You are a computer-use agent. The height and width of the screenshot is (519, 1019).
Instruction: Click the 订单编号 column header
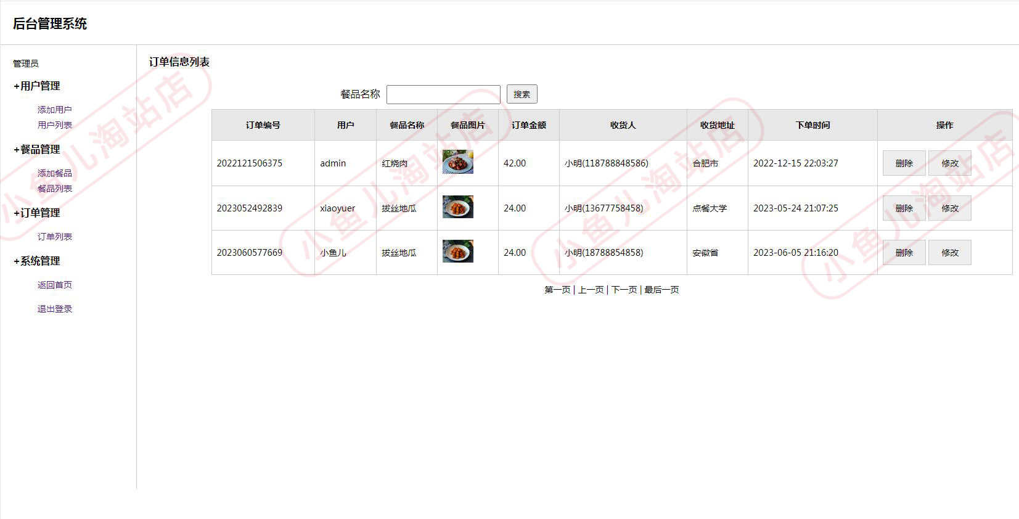click(263, 125)
